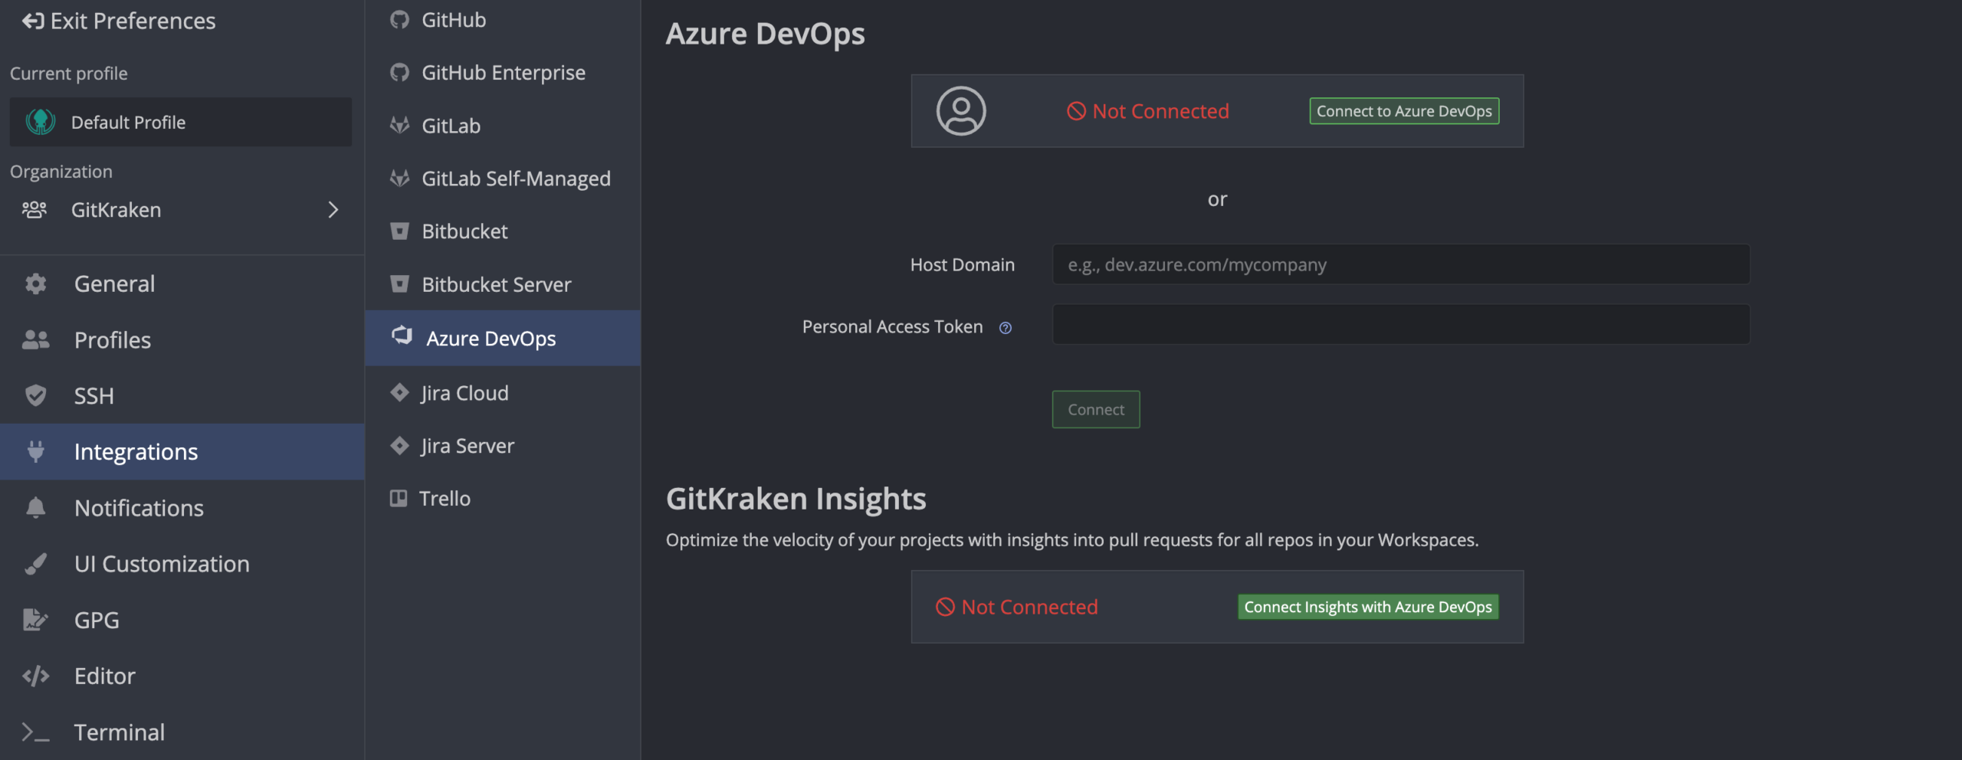The image size is (1962, 760).
Task: Click the GitLab fox icon
Action: pos(399,126)
